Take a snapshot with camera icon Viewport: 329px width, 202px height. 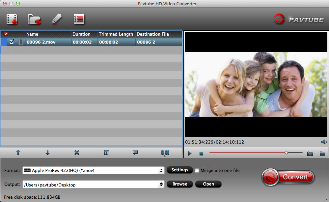click(x=310, y=154)
